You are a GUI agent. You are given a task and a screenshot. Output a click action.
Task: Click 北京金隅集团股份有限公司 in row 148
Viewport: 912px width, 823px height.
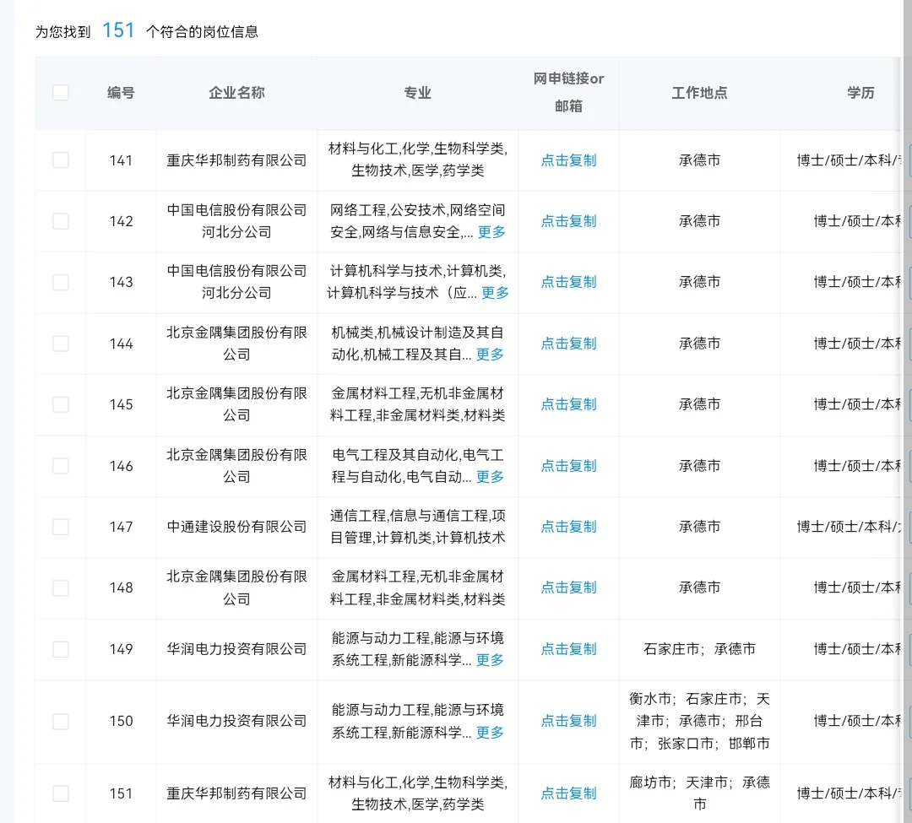pyautogui.click(x=236, y=587)
